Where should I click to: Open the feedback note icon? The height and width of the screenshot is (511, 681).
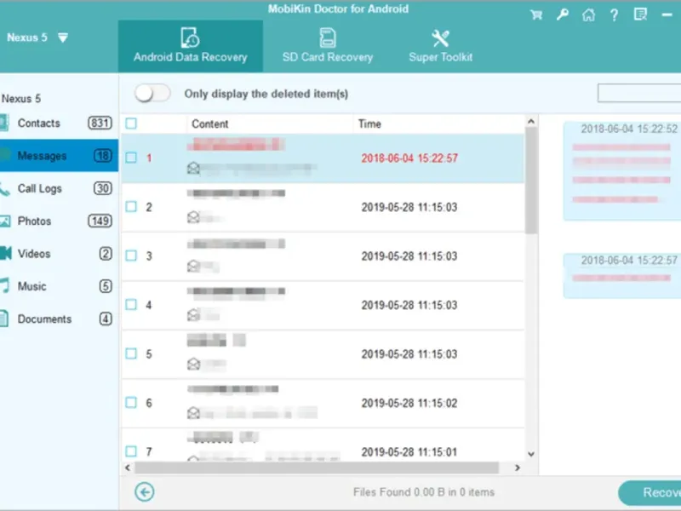[641, 14]
